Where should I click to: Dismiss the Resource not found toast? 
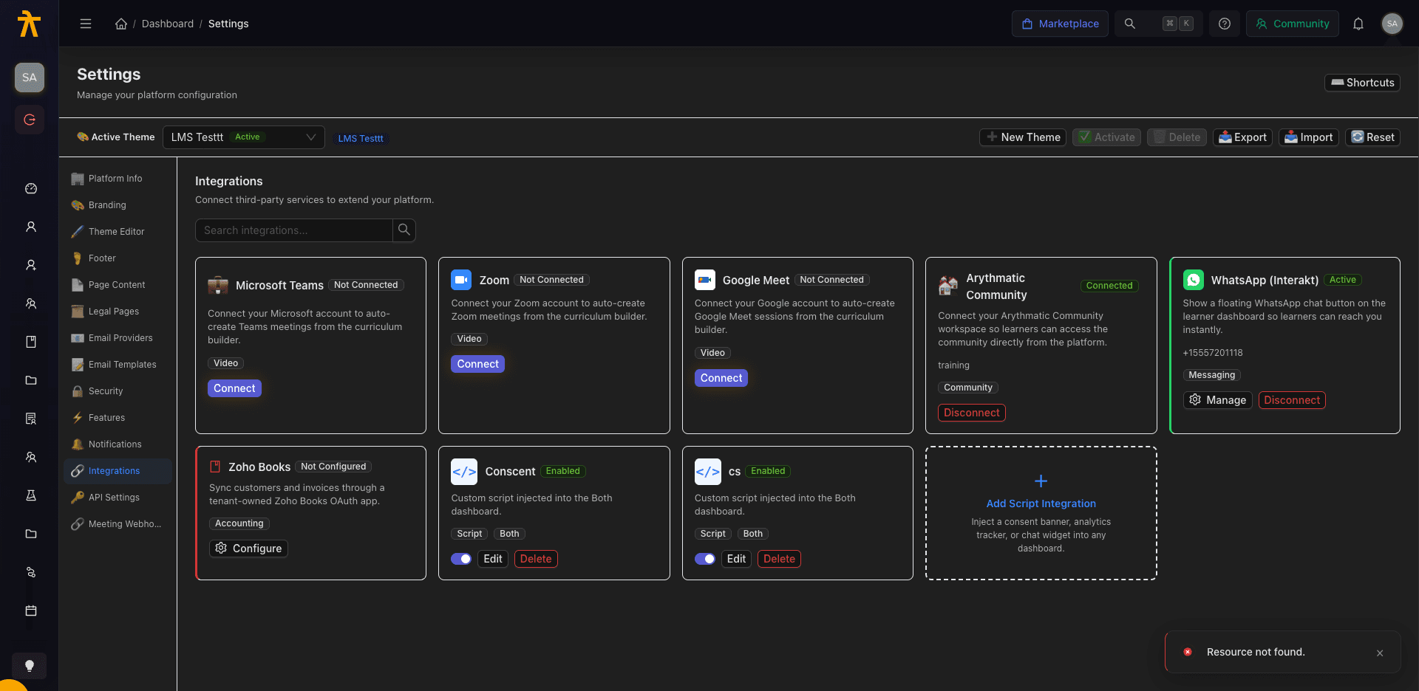[x=1380, y=653]
